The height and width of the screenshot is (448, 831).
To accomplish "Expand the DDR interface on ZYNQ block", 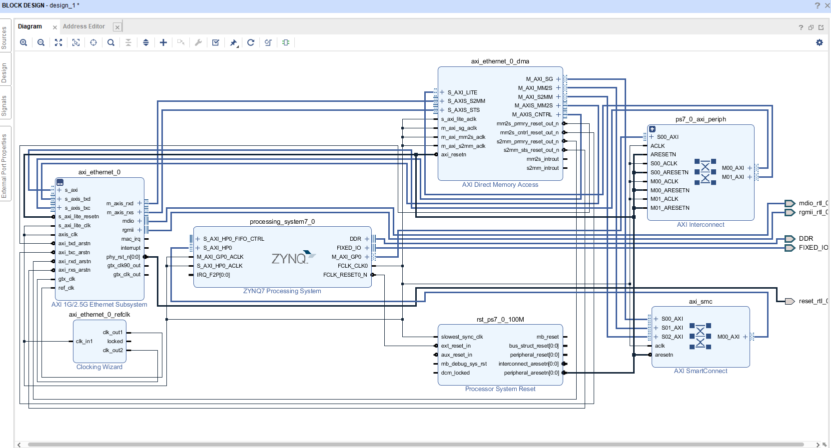I will pyautogui.click(x=367, y=239).
